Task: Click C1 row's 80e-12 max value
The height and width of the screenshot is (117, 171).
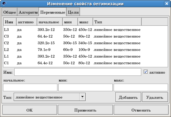Action: [84, 63]
